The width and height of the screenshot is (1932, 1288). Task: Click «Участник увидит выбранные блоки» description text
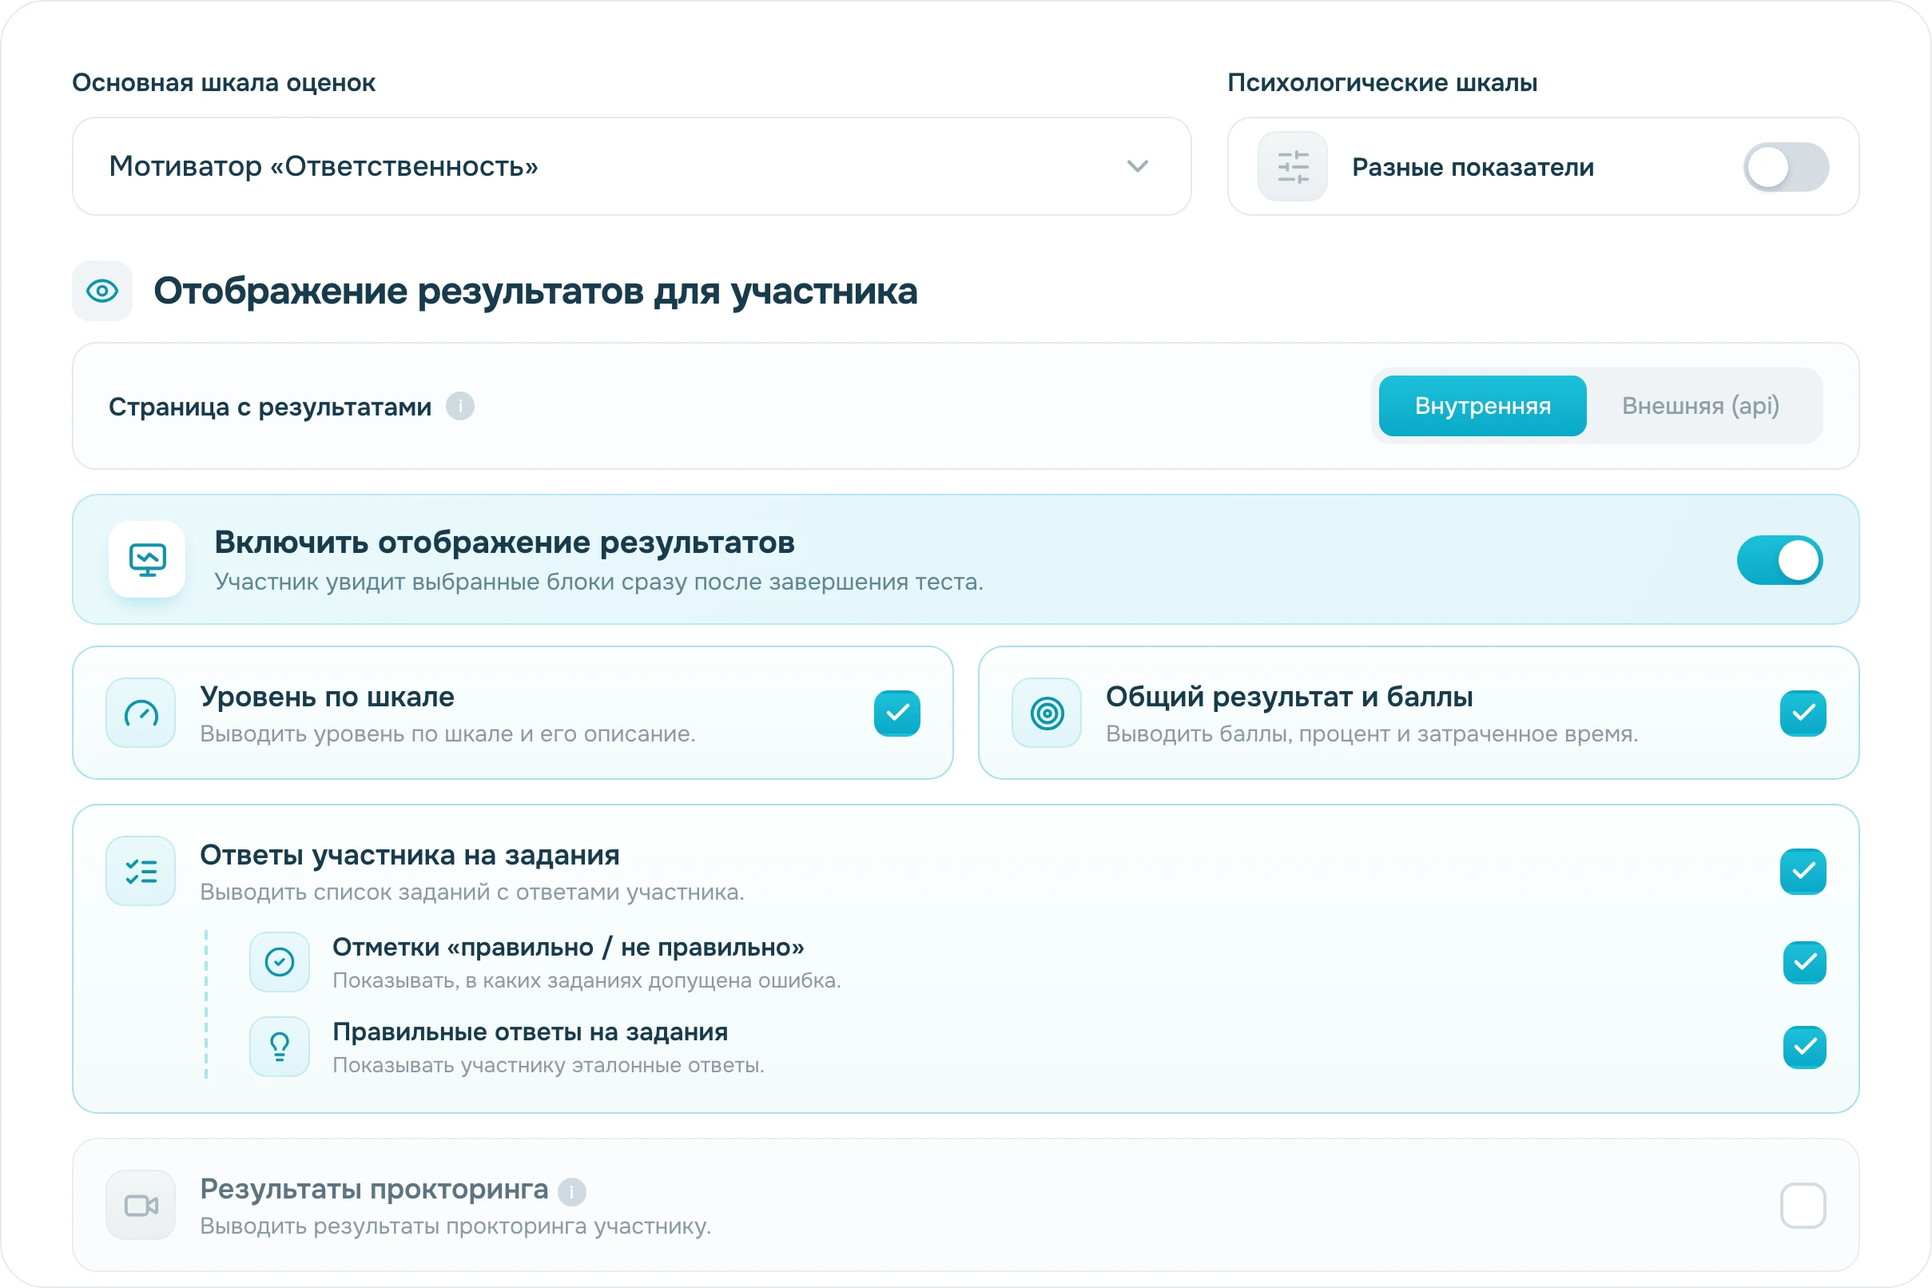598,582
